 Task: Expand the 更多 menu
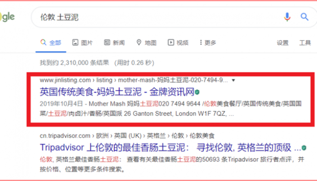(207, 43)
